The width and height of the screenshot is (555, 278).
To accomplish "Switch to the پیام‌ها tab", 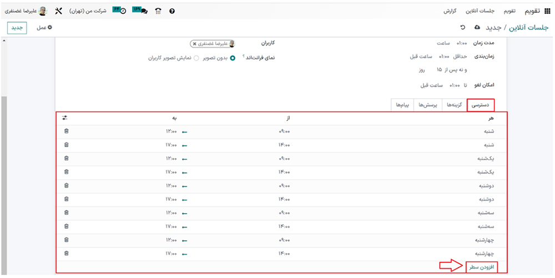I will [403, 105].
